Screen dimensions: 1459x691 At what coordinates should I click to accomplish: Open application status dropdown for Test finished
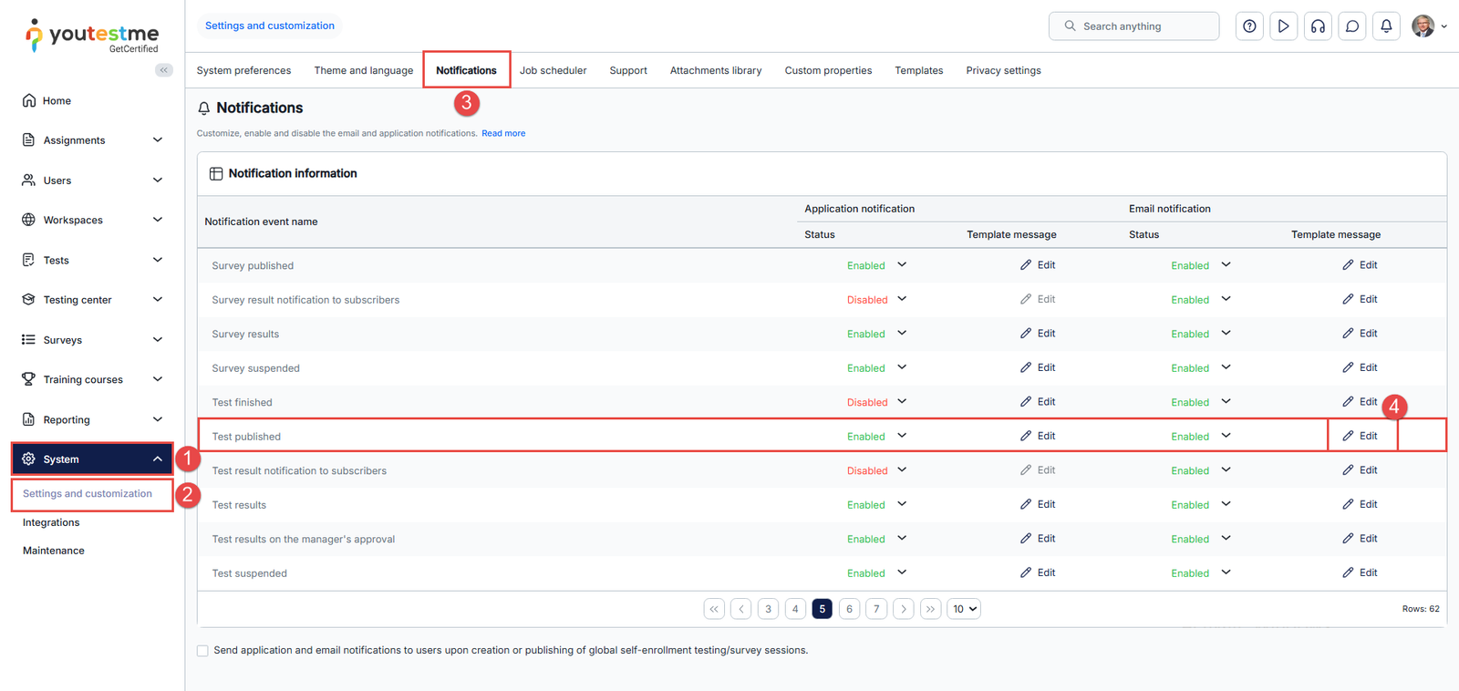pyautogui.click(x=902, y=402)
